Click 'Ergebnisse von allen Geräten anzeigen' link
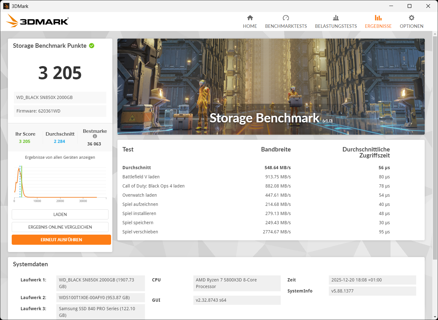 tap(60, 157)
